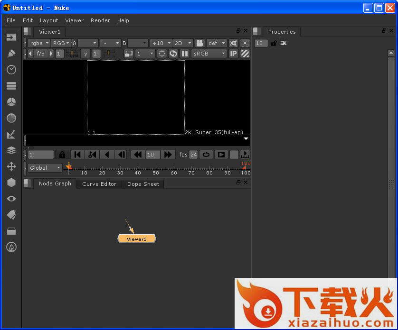Open the Furnace flame icon

(x=11, y=247)
